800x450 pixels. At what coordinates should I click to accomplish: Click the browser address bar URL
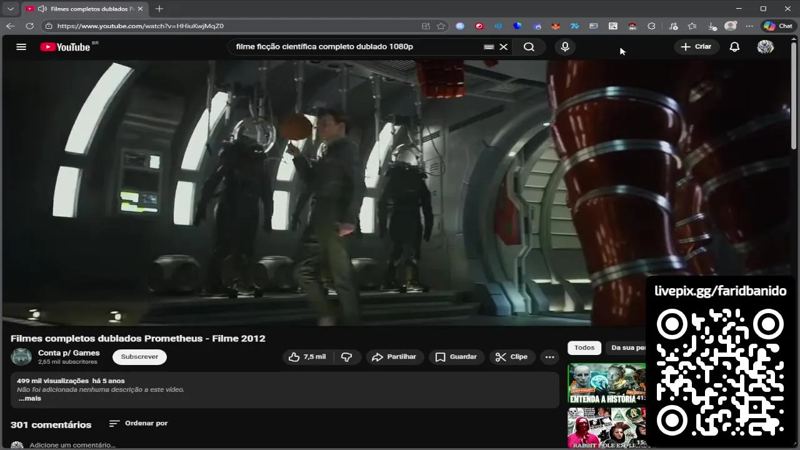tap(140, 26)
